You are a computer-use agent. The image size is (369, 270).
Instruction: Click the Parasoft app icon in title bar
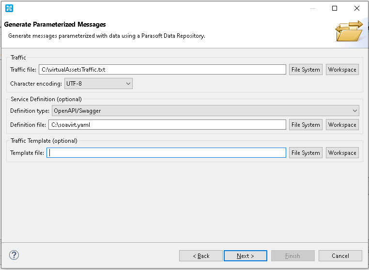click(9, 8)
